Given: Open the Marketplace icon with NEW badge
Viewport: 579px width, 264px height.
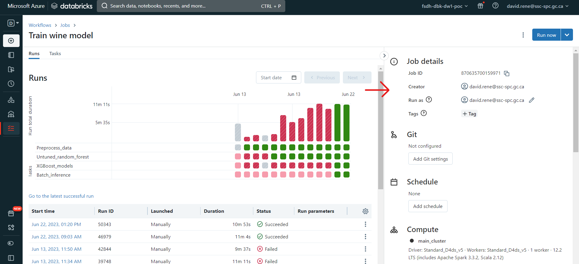Looking at the screenshot, I should (x=11, y=213).
